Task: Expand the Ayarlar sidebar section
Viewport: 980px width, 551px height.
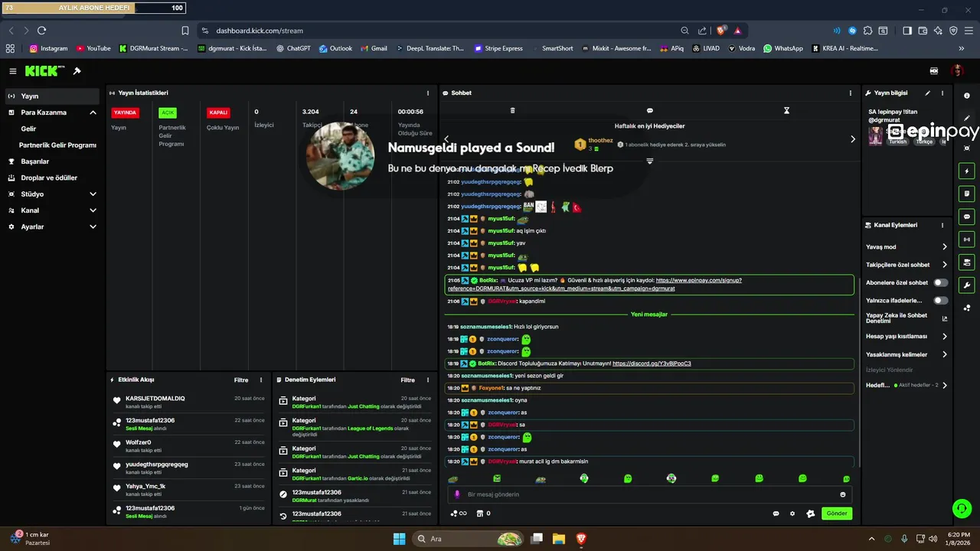Action: pos(93,227)
